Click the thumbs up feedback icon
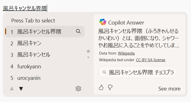 (101, 88)
